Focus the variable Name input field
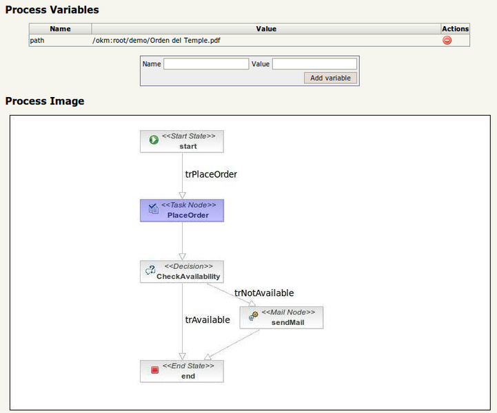497x413 pixels. (206, 64)
